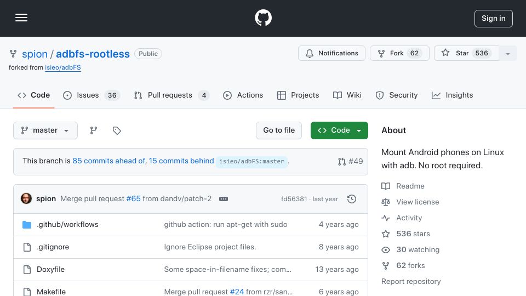Click the .gitignore file icon
This screenshot has width=526, height=296.
click(27, 247)
